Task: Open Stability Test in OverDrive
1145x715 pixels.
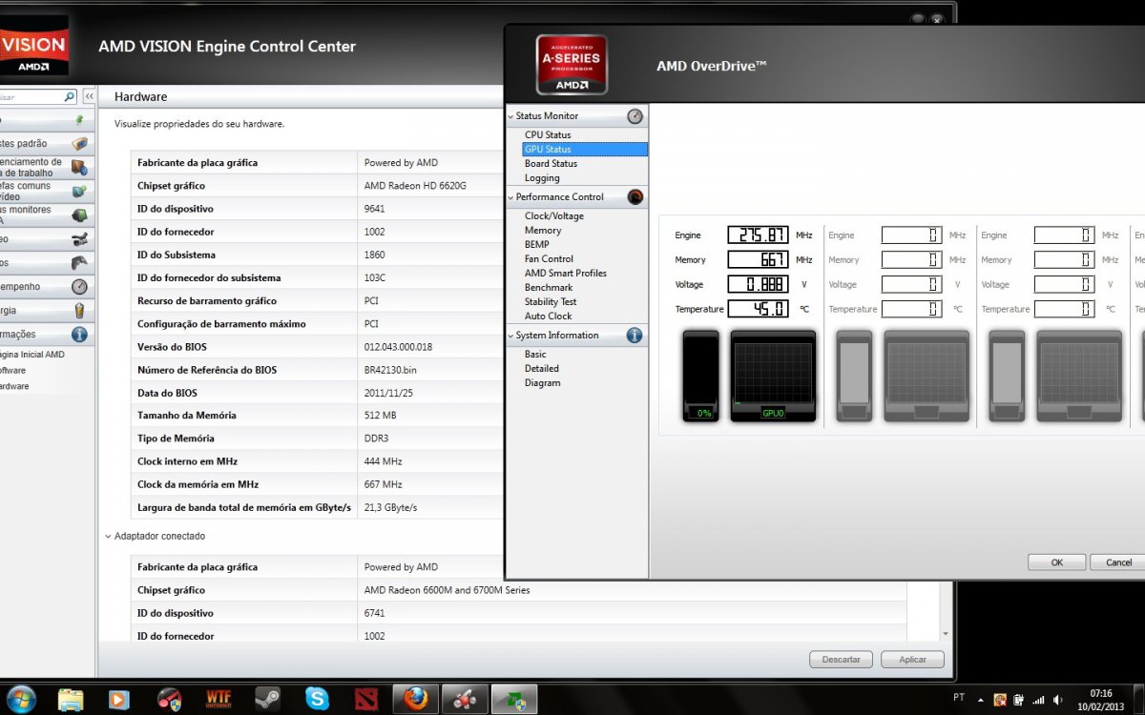Action: click(x=551, y=302)
